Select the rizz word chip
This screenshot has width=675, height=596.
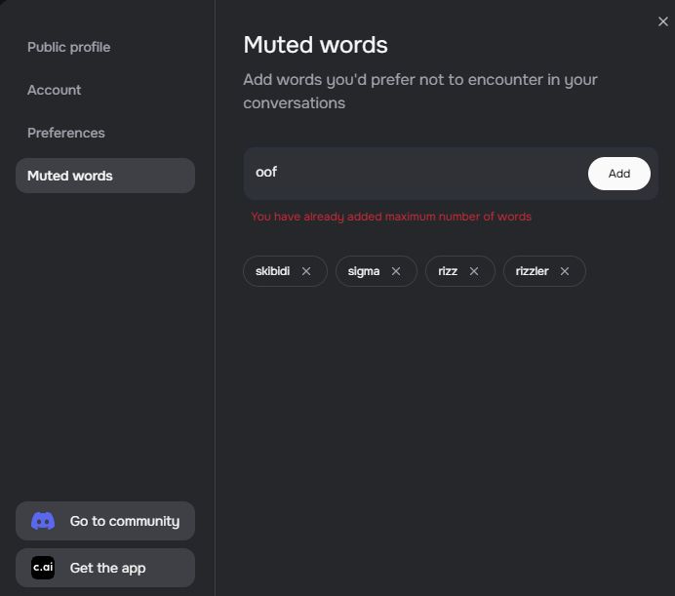click(448, 271)
